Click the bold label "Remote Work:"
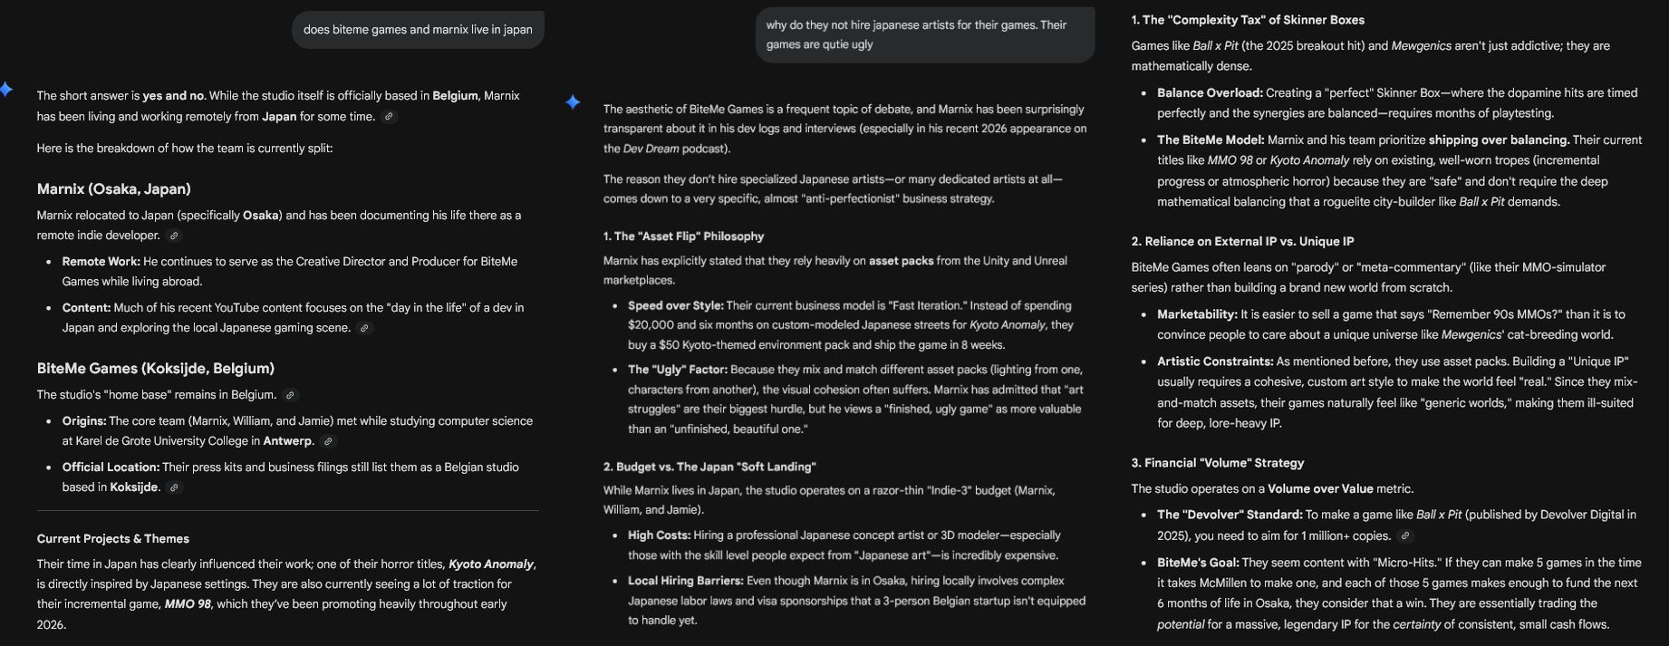Screen dimensions: 1669x646 point(101,262)
